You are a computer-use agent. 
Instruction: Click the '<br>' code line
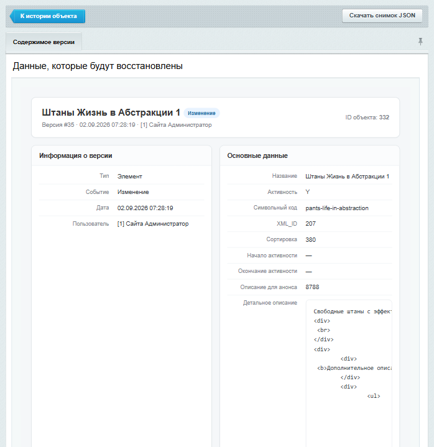click(324, 330)
